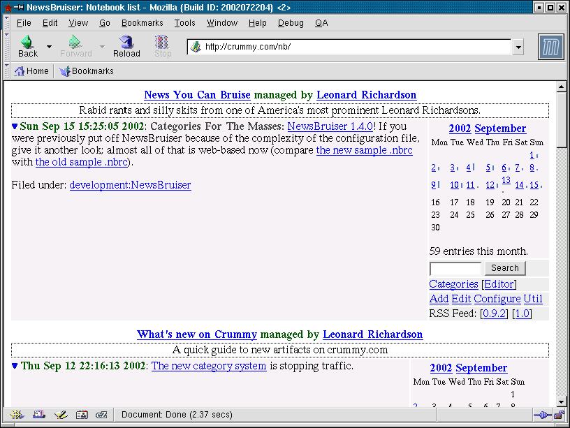Click the vertical scrollbar down arrow
Screen dimensions: 570x428
pyautogui.click(x=561, y=401)
